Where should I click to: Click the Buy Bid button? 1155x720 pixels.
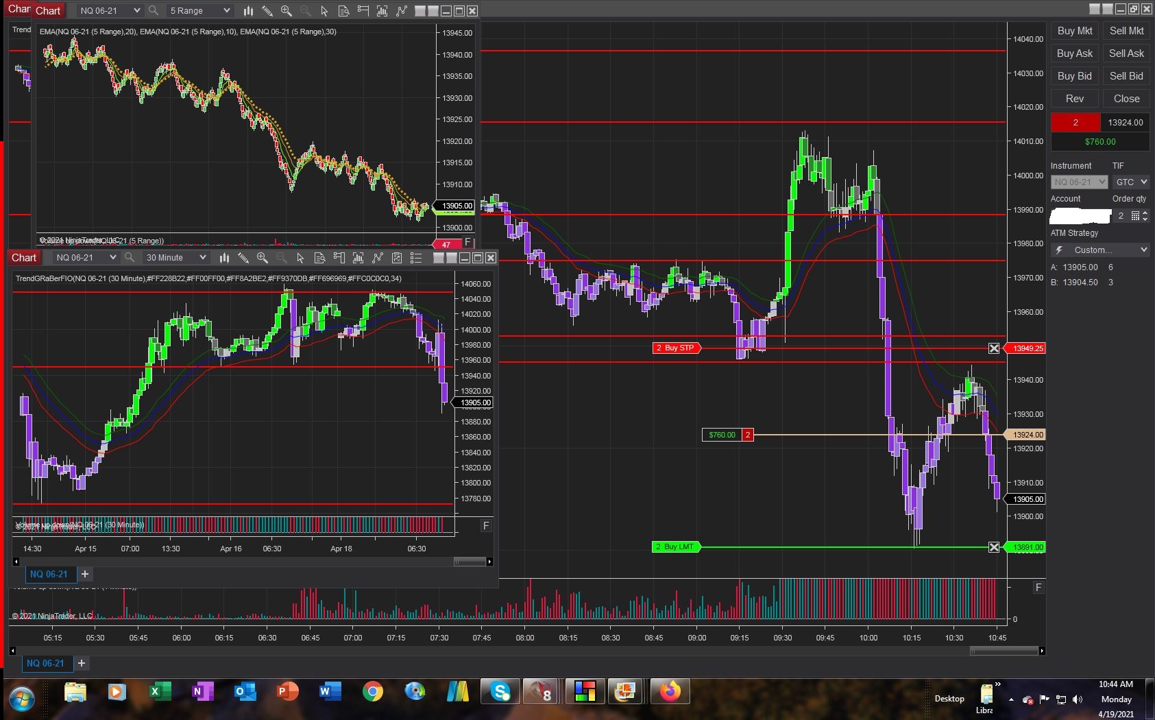[x=1075, y=76]
